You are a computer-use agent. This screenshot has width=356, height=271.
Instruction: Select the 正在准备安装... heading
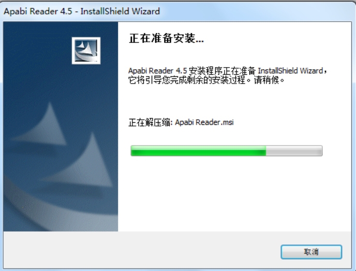[x=166, y=38]
